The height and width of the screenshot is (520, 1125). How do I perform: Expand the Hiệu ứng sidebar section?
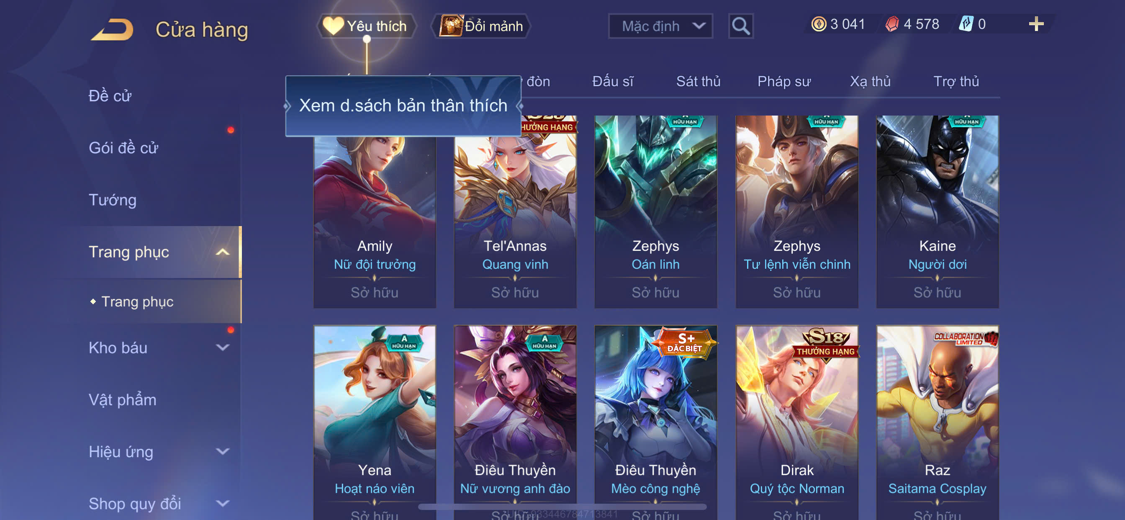[223, 451]
